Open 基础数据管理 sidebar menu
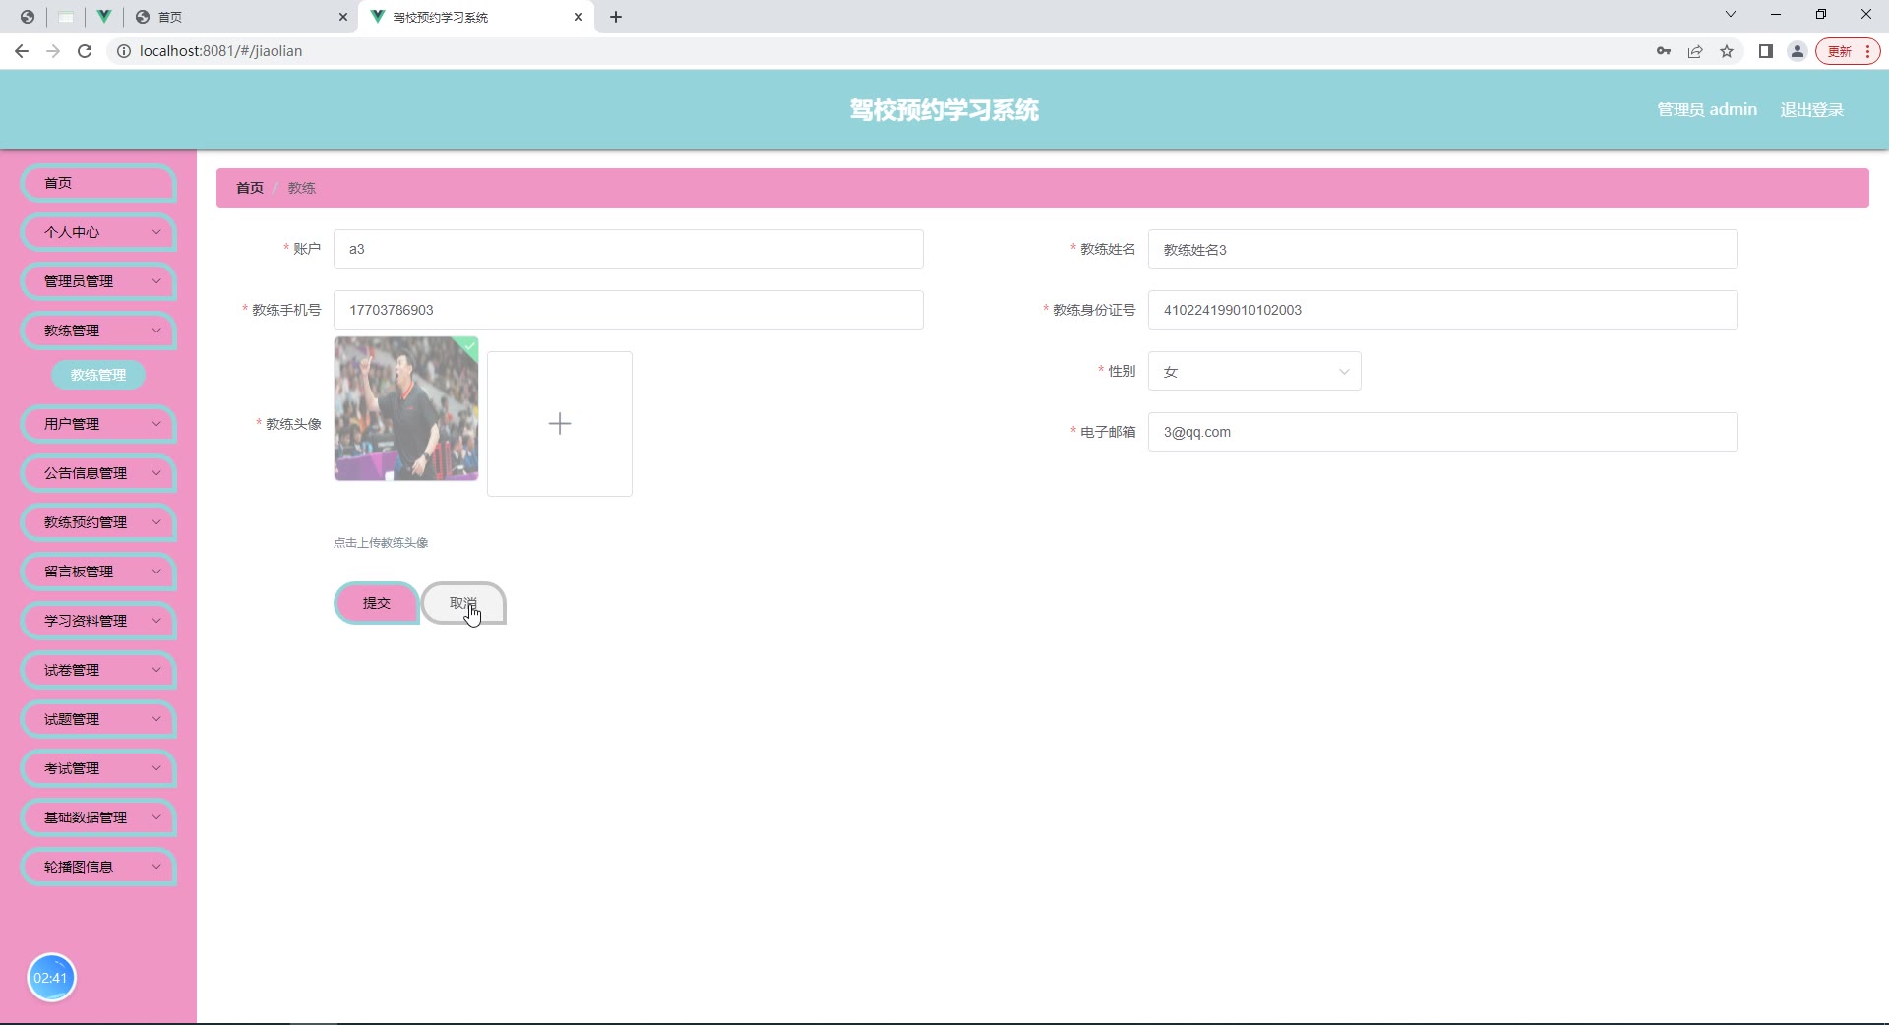The width and height of the screenshot is (1889, 1025). tap(98, 817)
